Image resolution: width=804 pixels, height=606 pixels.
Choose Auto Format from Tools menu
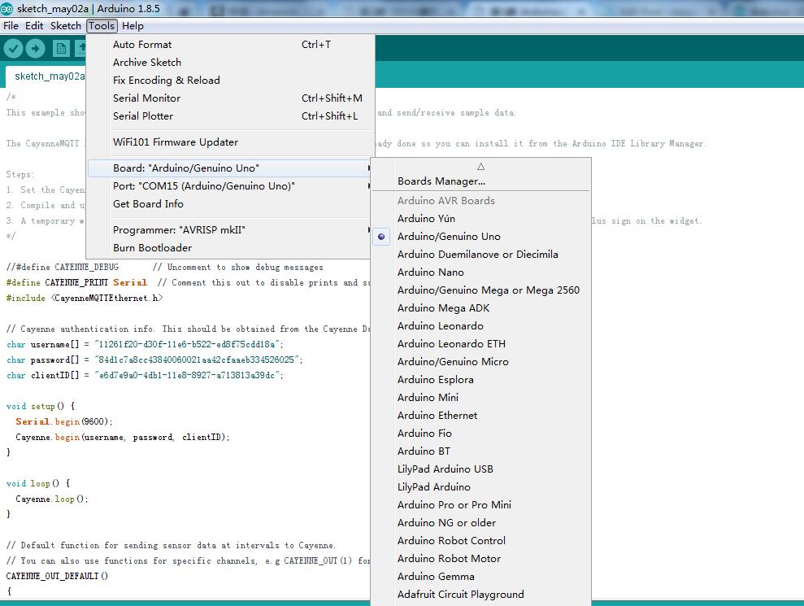[x=230, y=45]
